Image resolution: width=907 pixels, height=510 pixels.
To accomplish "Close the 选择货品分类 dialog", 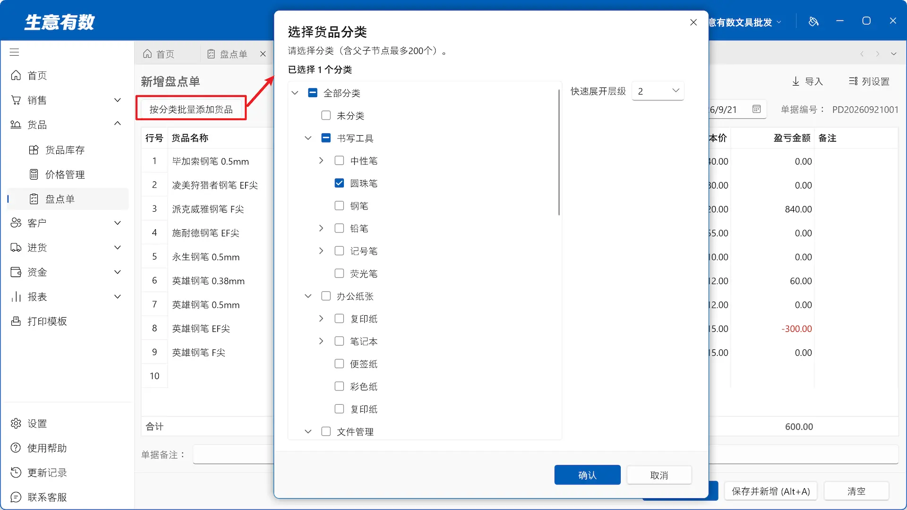I will click(693, 22).
